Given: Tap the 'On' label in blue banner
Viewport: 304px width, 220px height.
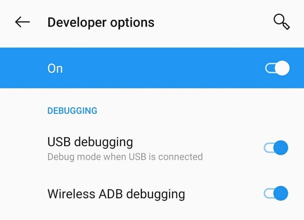Looking at the screenshot, I should (x=55, y=68).
